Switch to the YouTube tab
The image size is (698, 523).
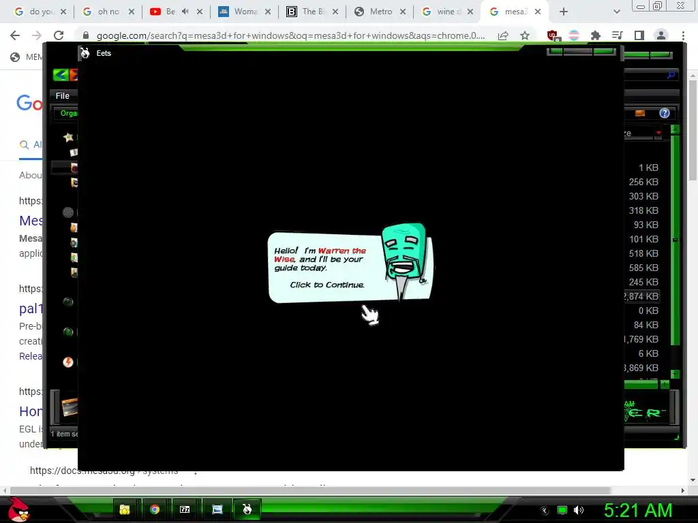(x=170, y=12)
